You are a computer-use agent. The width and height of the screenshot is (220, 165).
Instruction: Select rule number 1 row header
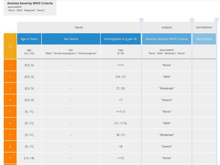pyautogui.click(x=10, y=65)
